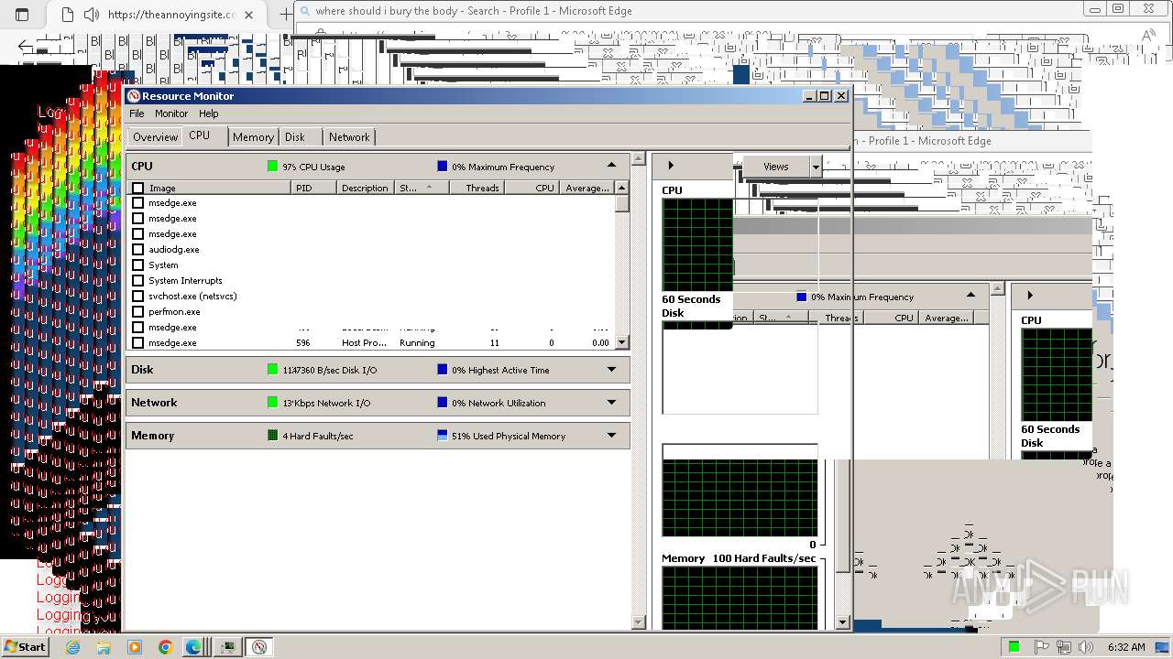Check the Image select-all checkbox
This screenshot has width=1173, height=659.
coord(138,188)
